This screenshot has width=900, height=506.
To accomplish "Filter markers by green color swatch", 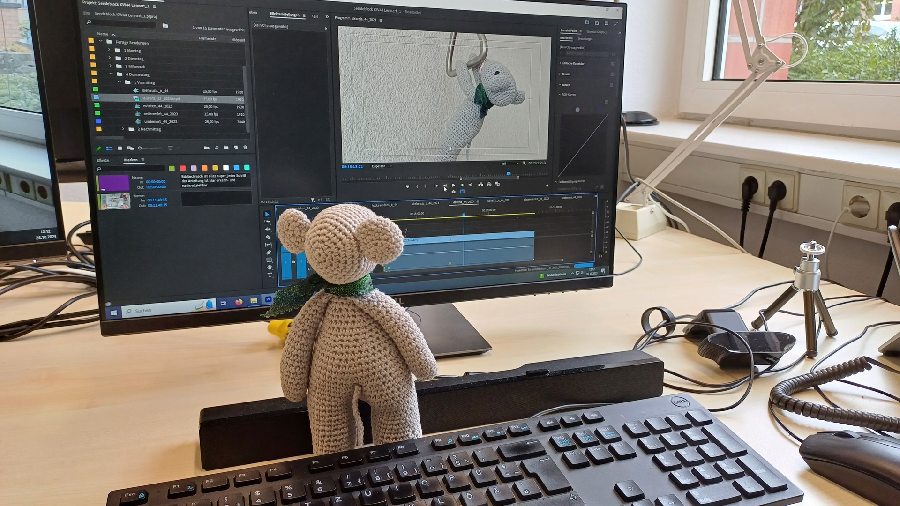I will point(172,168).
